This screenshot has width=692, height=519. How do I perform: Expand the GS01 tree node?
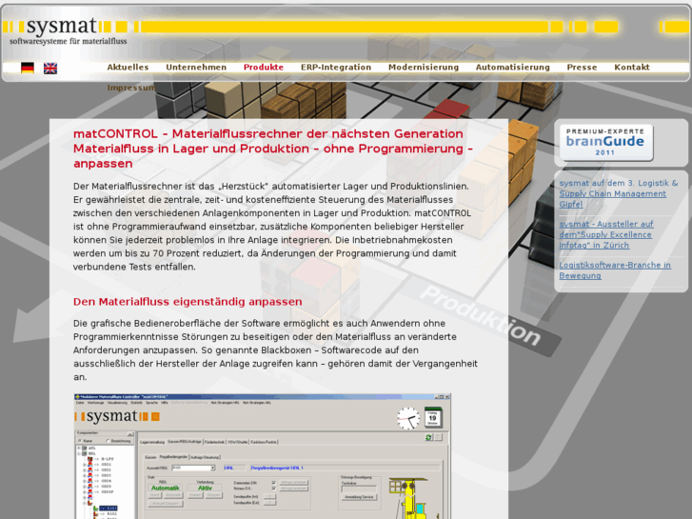(85, 465)
